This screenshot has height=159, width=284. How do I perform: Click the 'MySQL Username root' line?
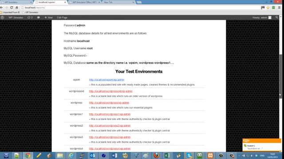tap(78, 48)
